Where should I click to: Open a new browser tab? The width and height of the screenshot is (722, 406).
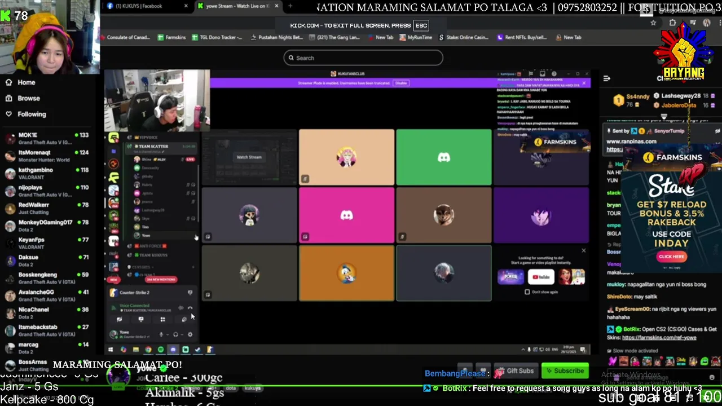pyautogui.click(x=290, y=6)
